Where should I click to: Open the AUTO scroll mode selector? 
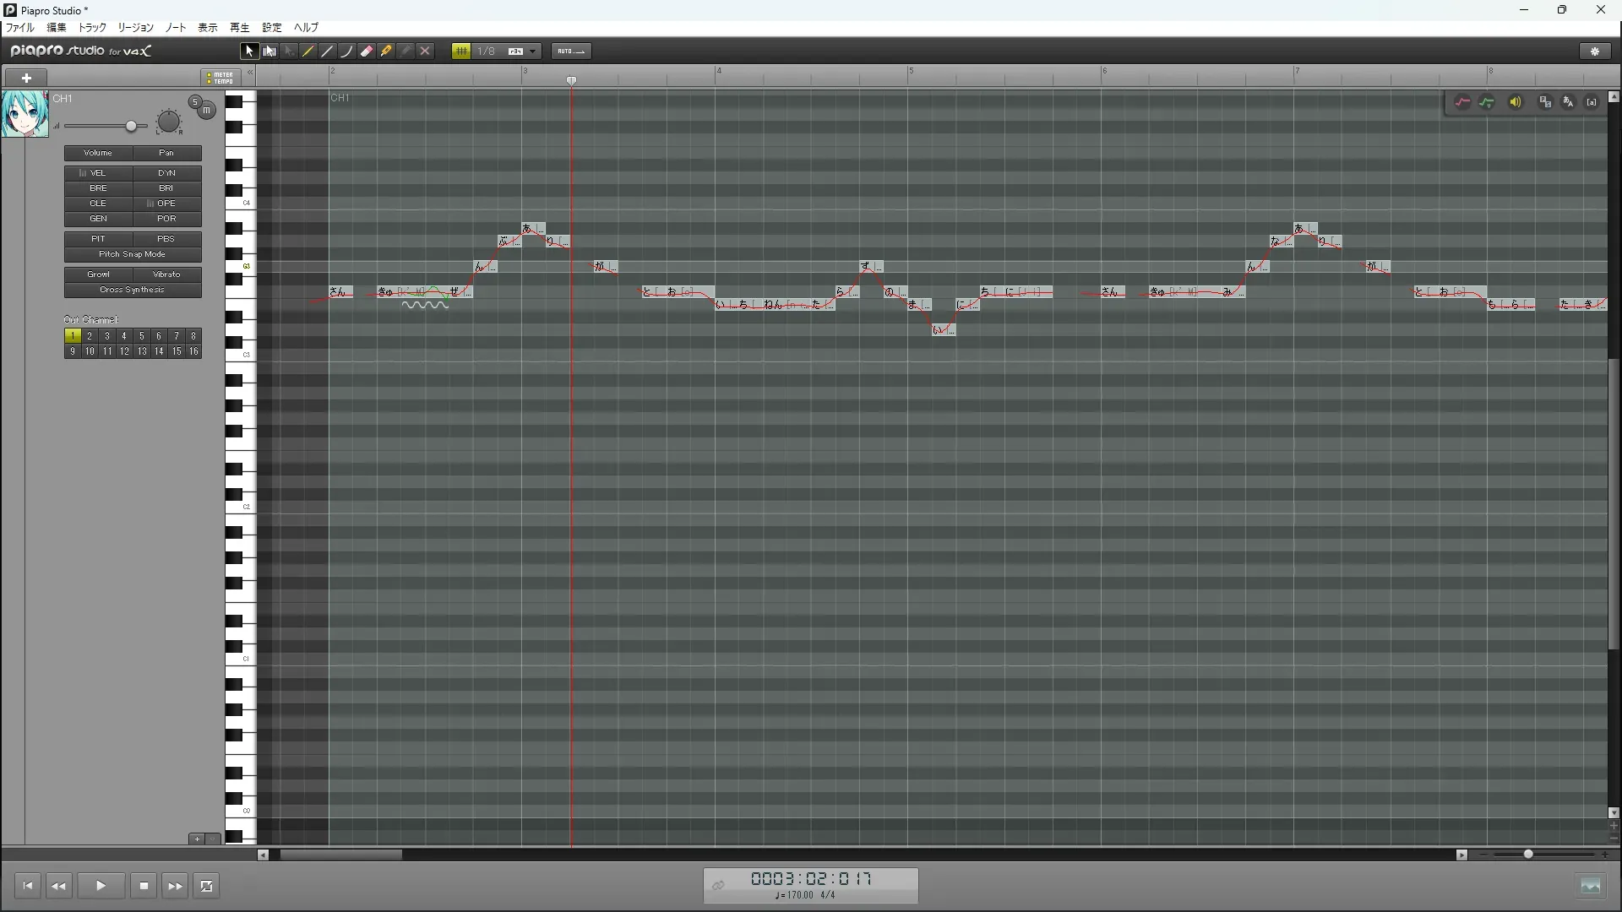571,52
